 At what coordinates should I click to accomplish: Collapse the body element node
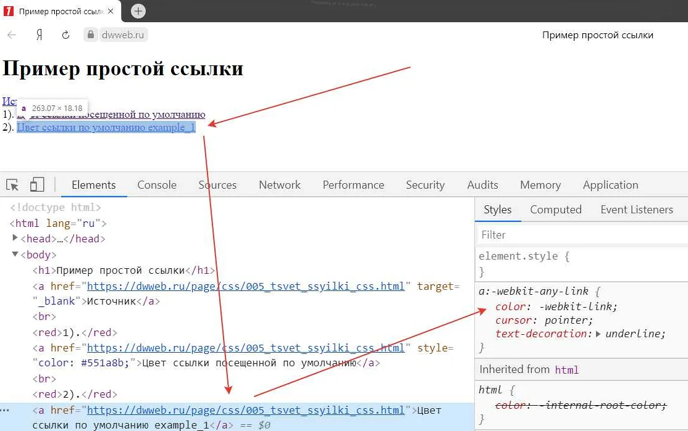click(x=14, y=255)
